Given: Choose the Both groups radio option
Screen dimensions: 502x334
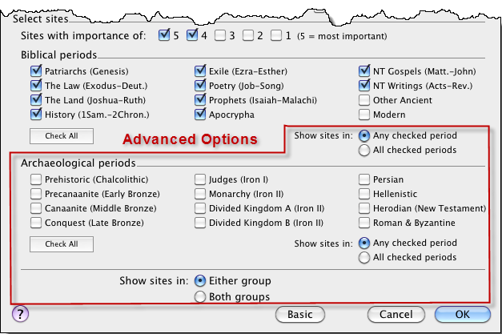Looking at the screenshot, I should click(x=200, y=297).
